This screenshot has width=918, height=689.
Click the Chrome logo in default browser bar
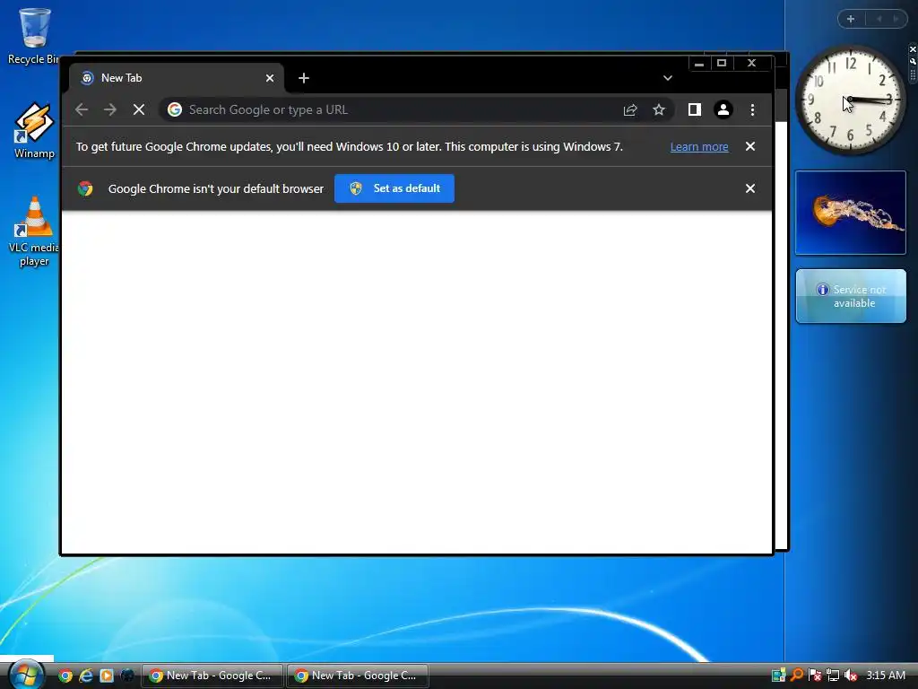(x=85, y=188)
